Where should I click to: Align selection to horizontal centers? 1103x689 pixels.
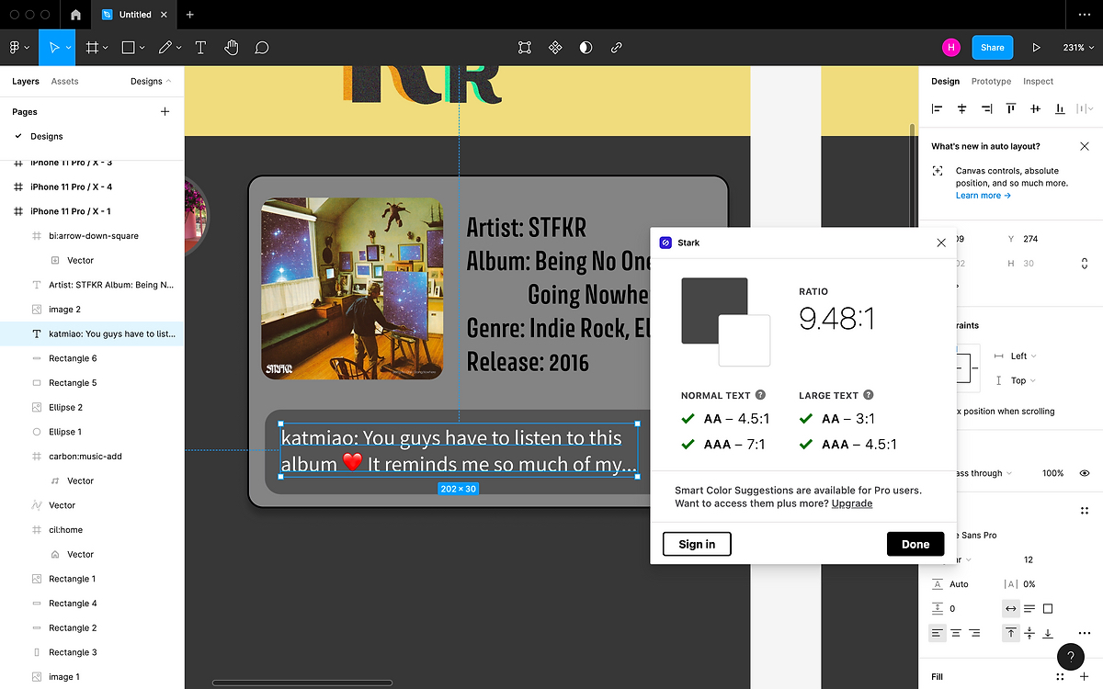click(962, 108)
